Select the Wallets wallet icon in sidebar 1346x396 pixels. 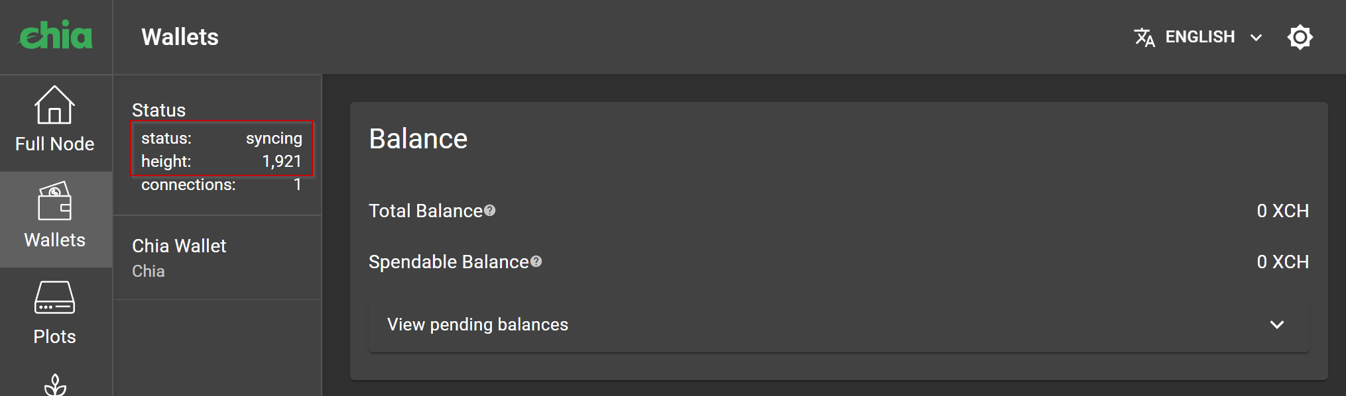(54, 201)
